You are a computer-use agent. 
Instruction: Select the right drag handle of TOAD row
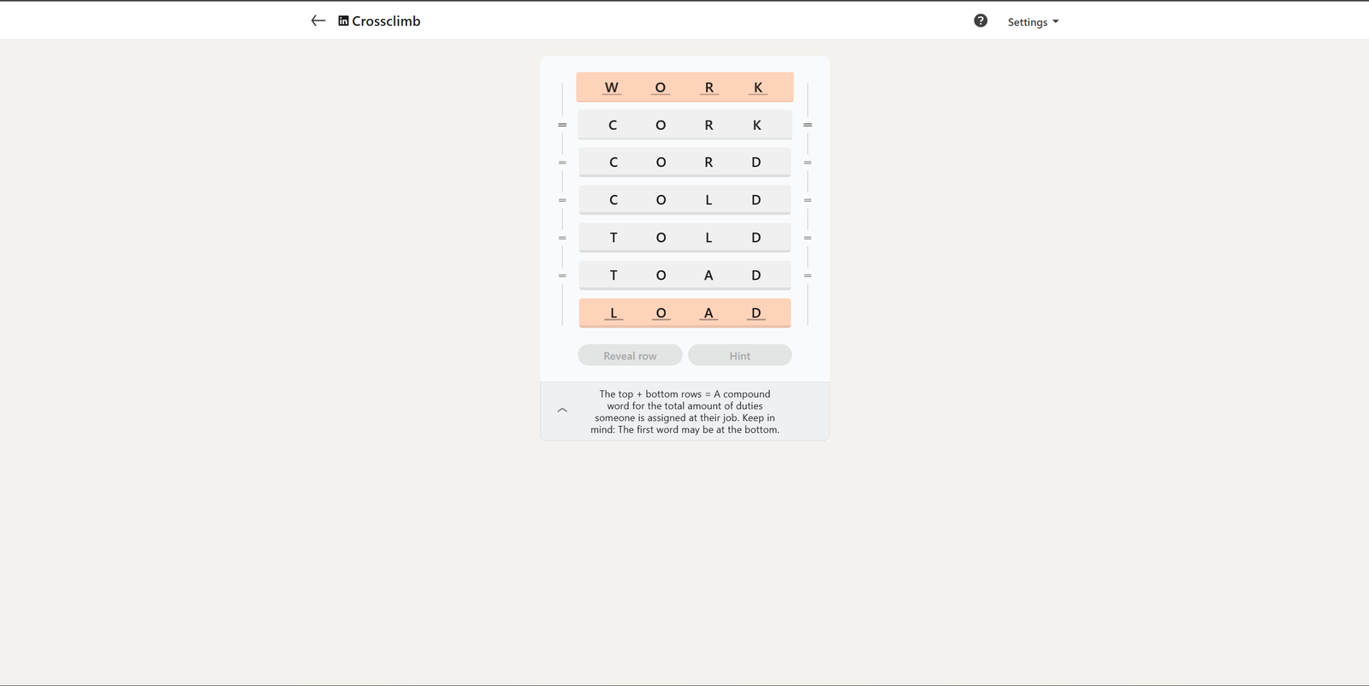coord(807,275)
